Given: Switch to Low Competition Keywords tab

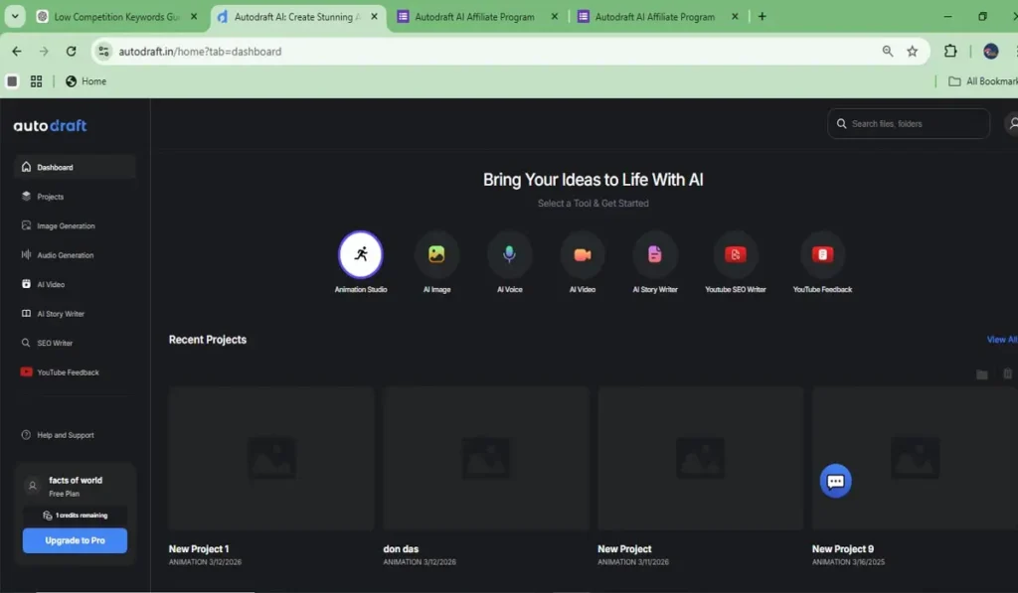Looking at the screenshot, I should [114, 17].
